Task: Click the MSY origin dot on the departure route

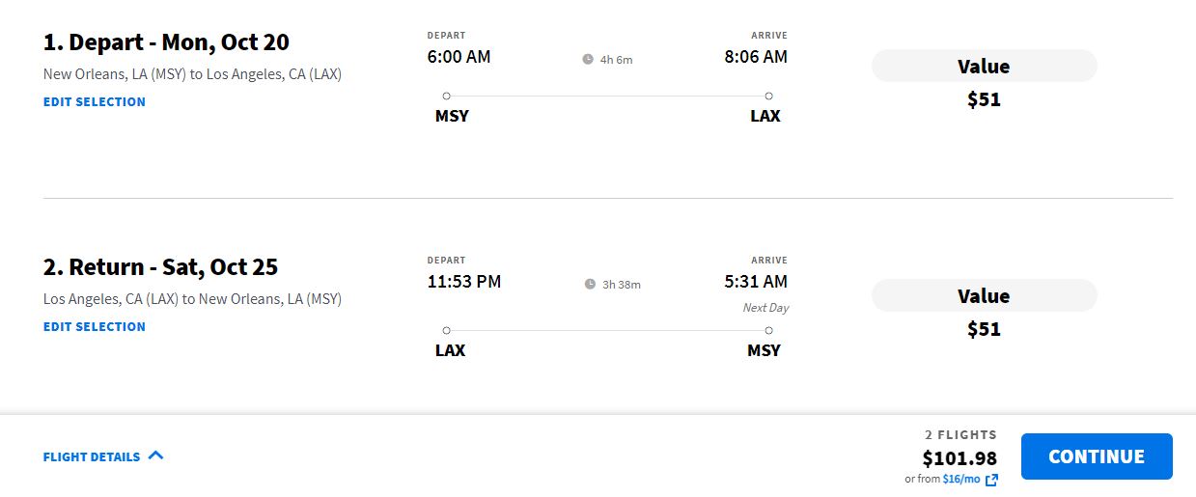Action: 446,96
